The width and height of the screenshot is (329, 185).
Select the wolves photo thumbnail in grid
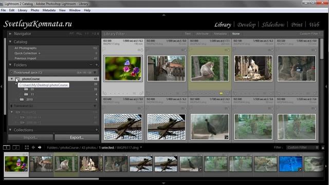tap(253, 68)
